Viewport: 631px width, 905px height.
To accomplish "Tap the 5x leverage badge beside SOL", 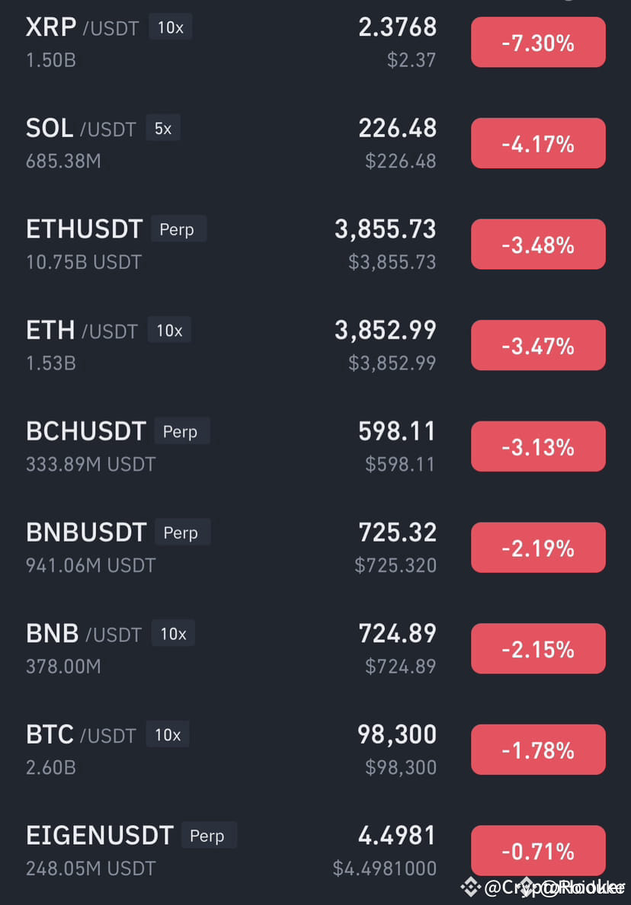I will (x=163, y=128).
